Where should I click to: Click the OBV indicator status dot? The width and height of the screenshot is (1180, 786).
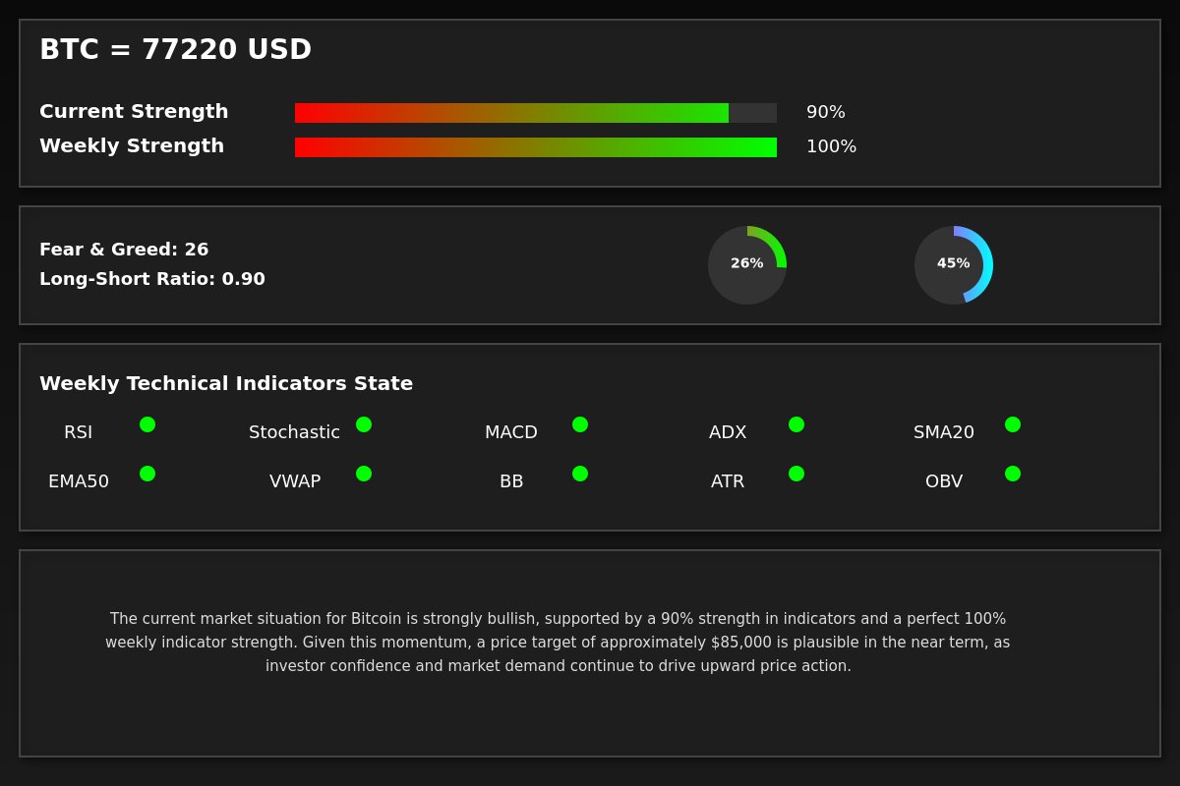1013,474
